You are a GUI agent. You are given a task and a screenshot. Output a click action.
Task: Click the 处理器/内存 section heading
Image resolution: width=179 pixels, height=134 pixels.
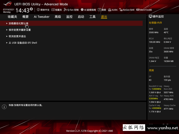tap(156, 23)
